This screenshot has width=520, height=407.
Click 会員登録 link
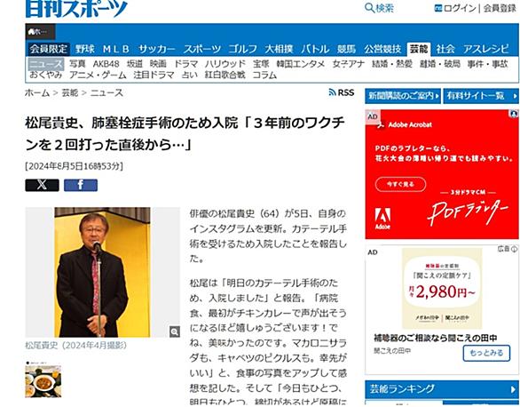point(500,8)
